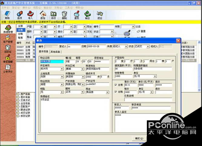Click the 产权证号 input field
This screenshot has width=202, height=146.
point(98,84)
